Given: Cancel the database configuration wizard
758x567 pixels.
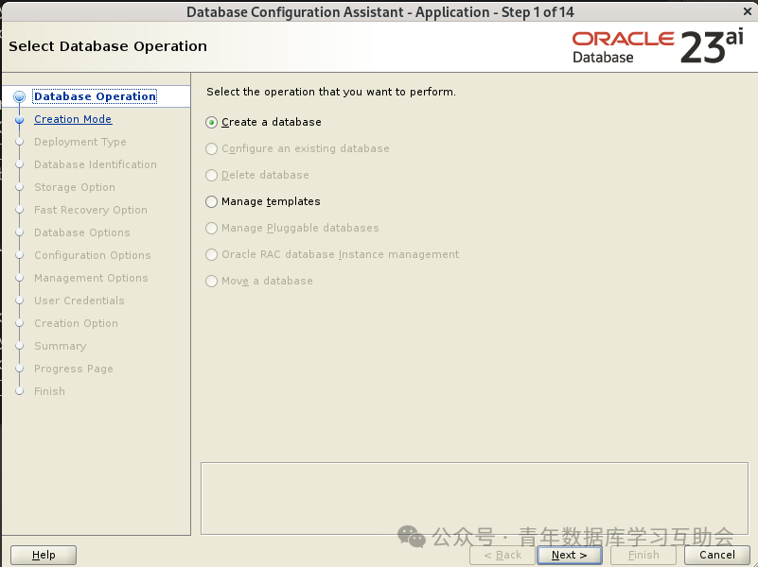Looking at the screenshot, I should click(x=717, y=555).
